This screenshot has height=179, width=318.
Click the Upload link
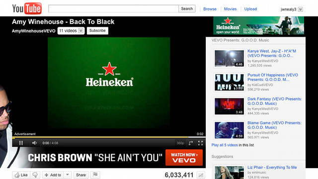tap(250, 9)
